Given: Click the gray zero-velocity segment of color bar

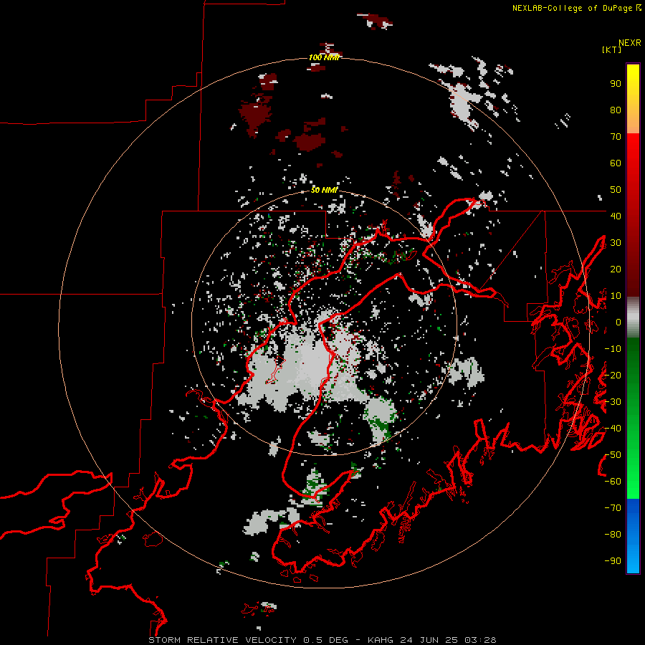Looking at the screenshot, I should pyautogui.click(x=633, y=317).
